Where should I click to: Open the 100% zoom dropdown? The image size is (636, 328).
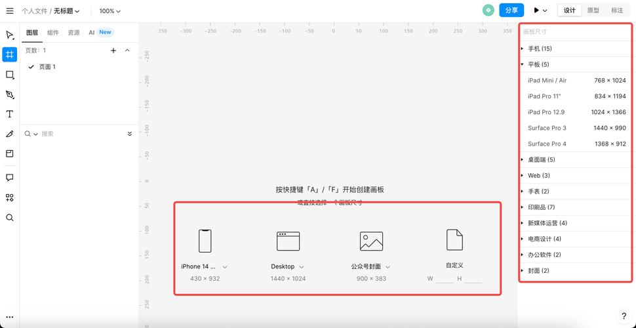tap(110, 11)
